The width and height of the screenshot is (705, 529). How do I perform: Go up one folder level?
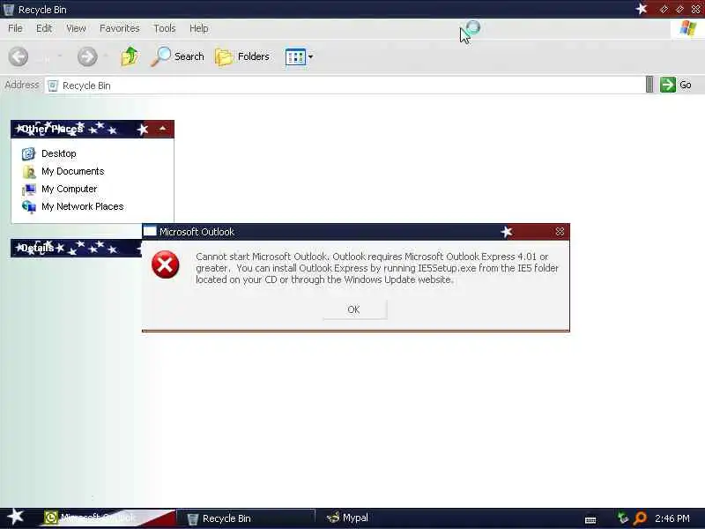coord(130,56)
